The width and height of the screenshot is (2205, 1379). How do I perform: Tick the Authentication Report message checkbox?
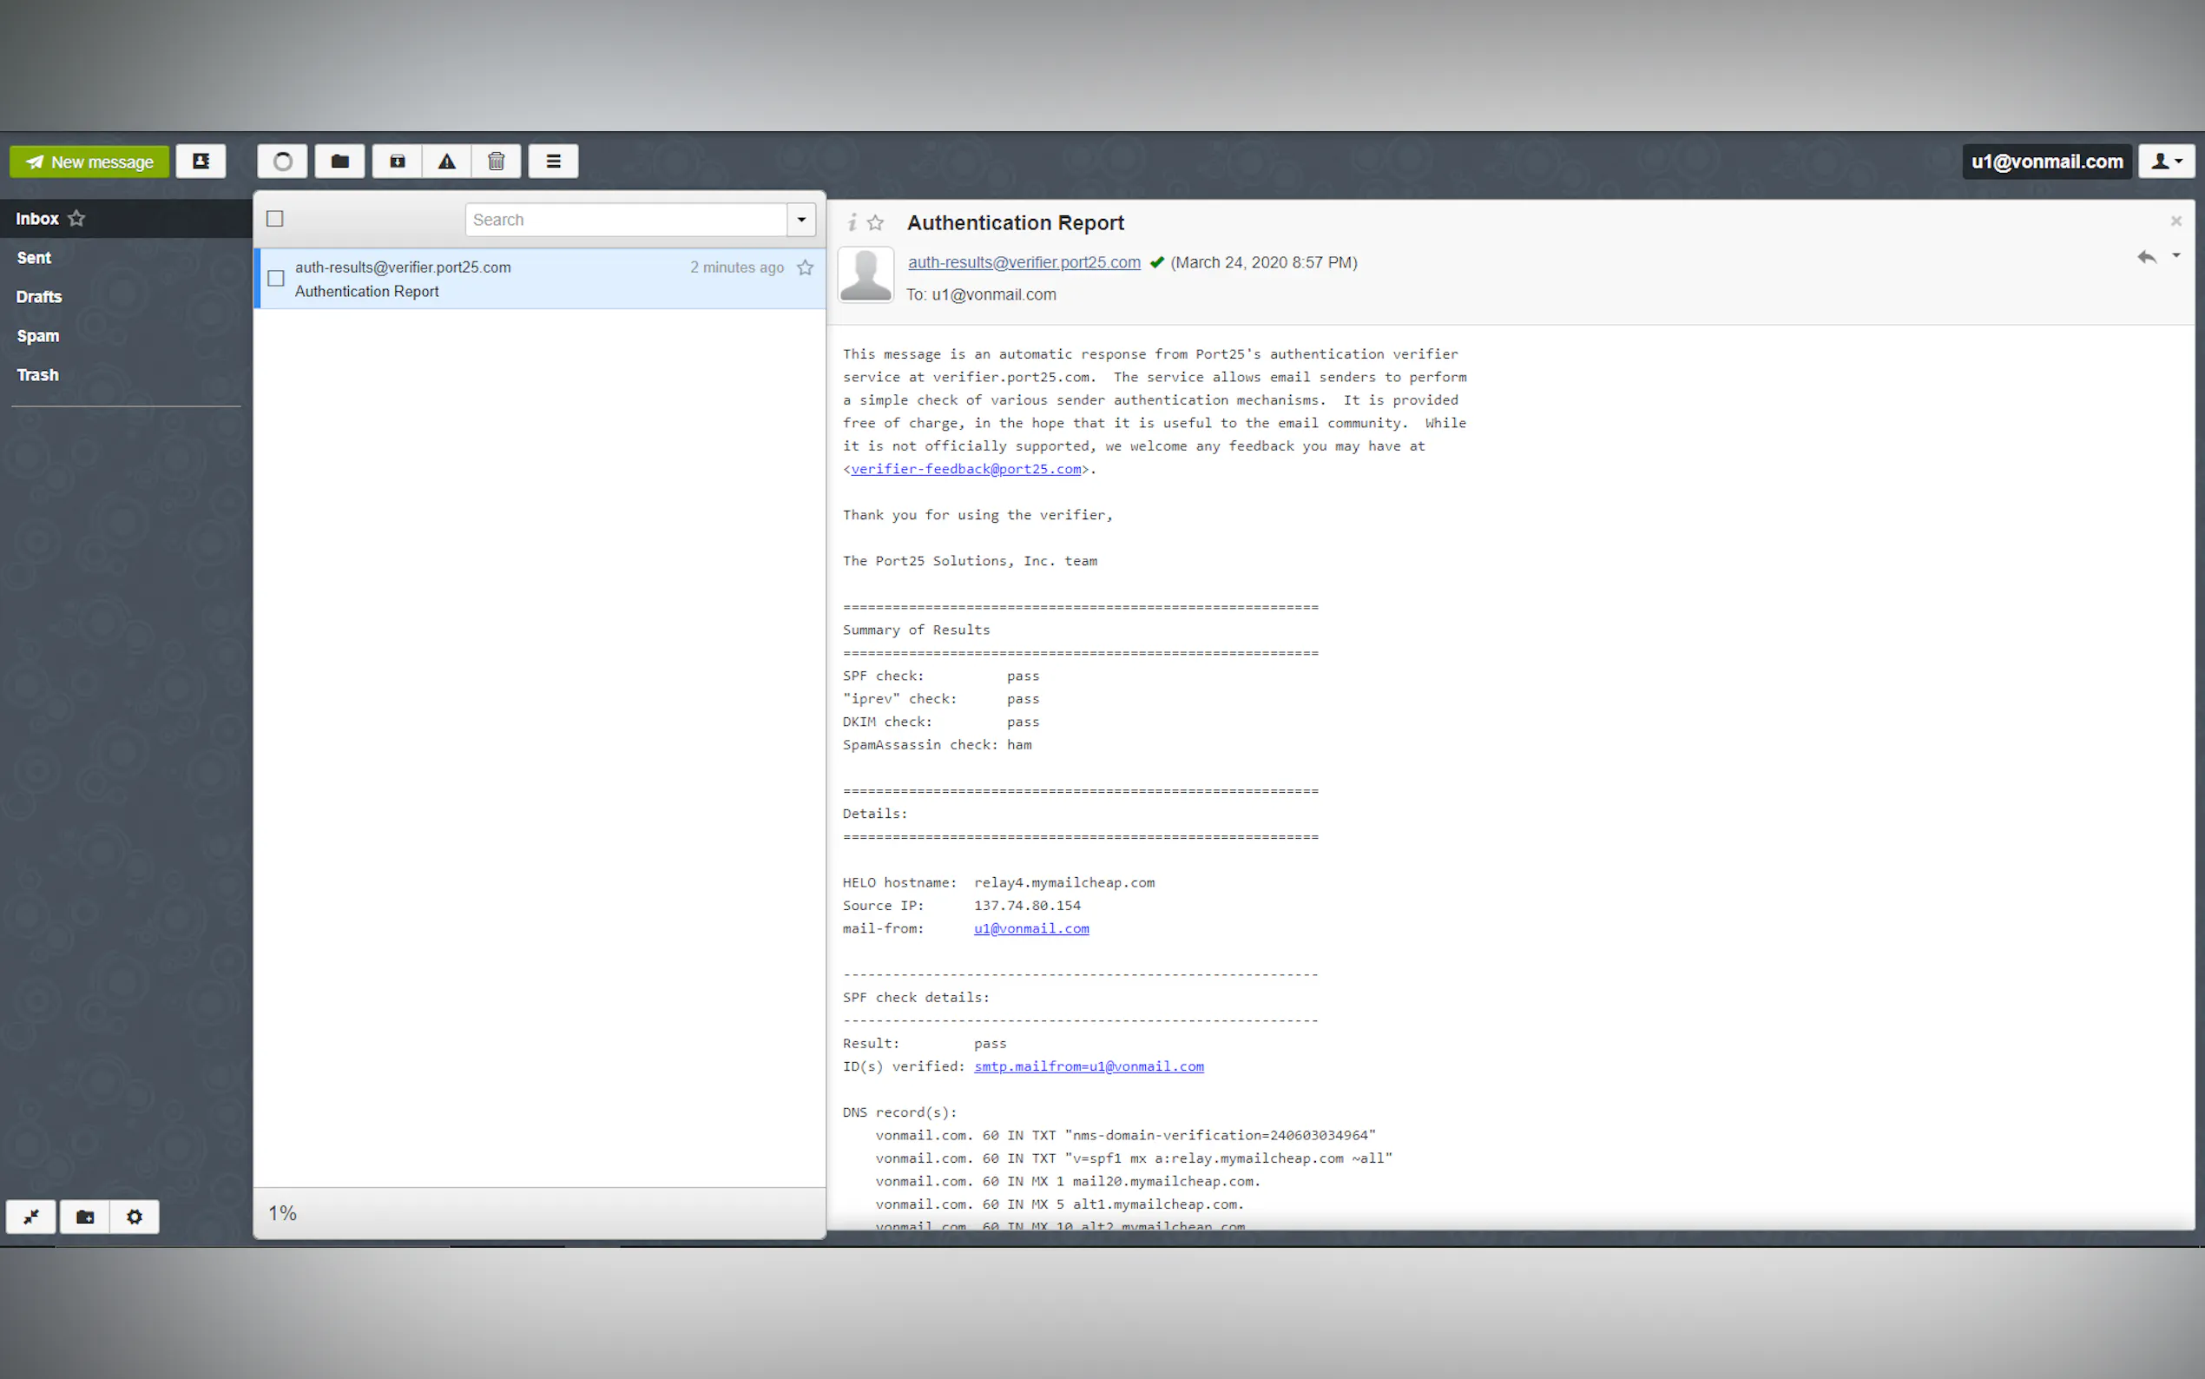coord(276,278)
